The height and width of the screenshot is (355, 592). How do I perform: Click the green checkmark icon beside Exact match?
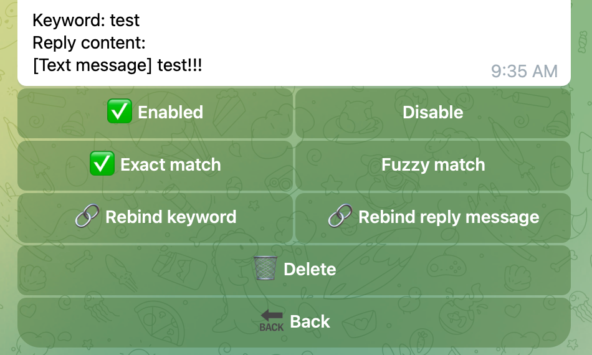pos(102,165)
